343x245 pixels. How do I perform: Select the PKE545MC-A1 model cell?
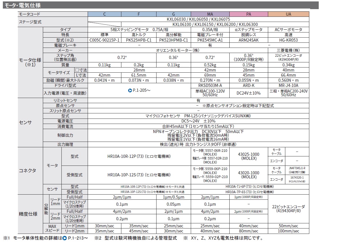[x=210, y=40]
